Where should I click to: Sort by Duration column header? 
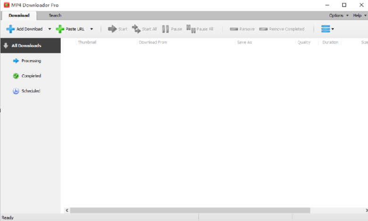pos(330,42)
